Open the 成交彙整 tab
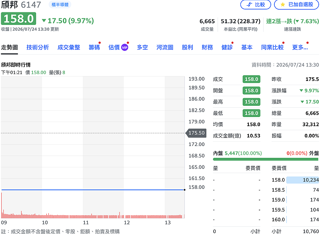This screenshot has height=236, width=320. click(x=68, y=47)
